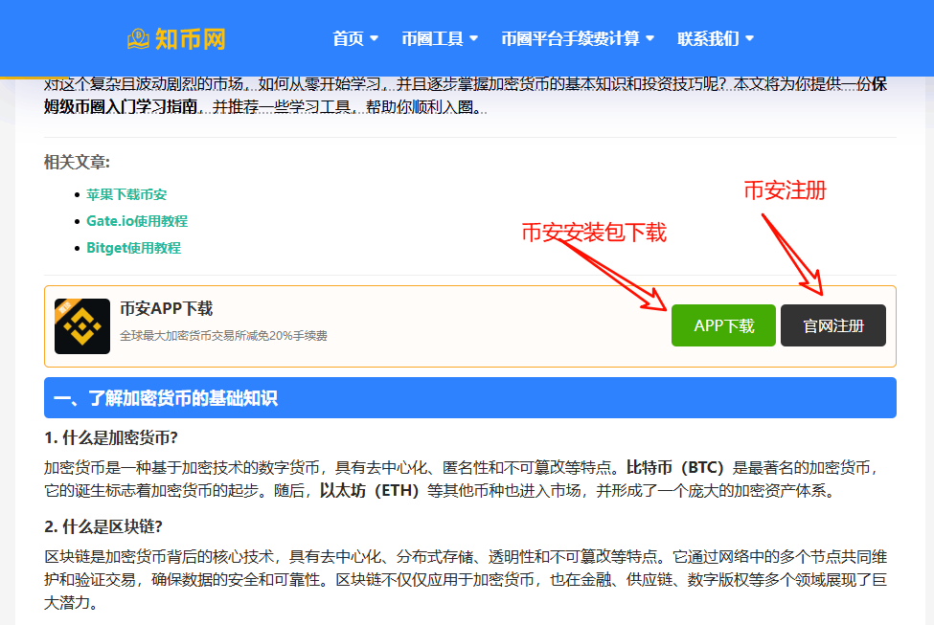Click the caret next to 首页
Viewport: 934px width, 625px height.
tap(375, 38)
